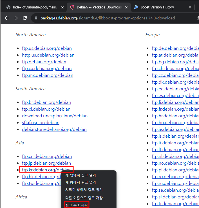Click the address bar URL field
This screenshot has width=199, height=208.
tap(107, 18)
